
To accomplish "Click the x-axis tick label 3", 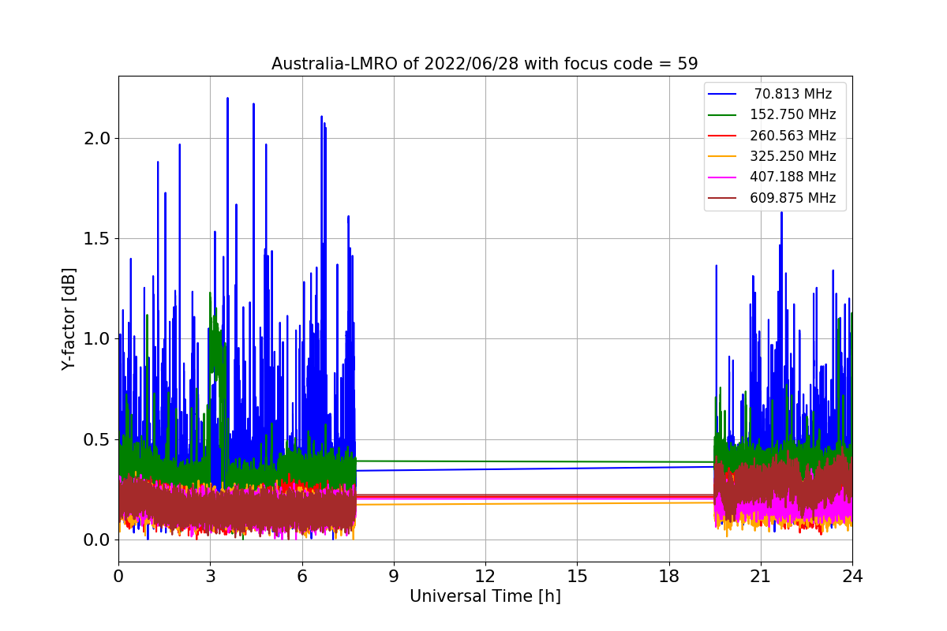I will coord(210,576).
